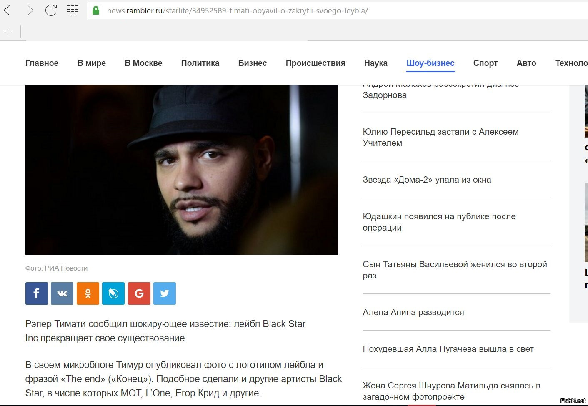Go back with the browser back arrow

[x=7, y=10]
